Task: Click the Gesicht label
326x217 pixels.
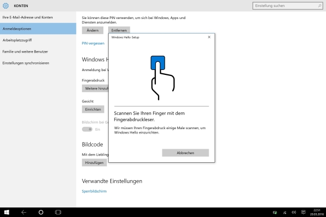Action: pos(87,101)
